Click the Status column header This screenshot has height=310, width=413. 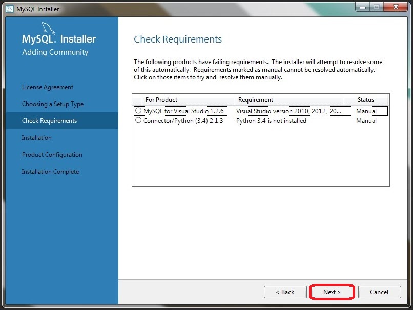[x=366, y=100]
